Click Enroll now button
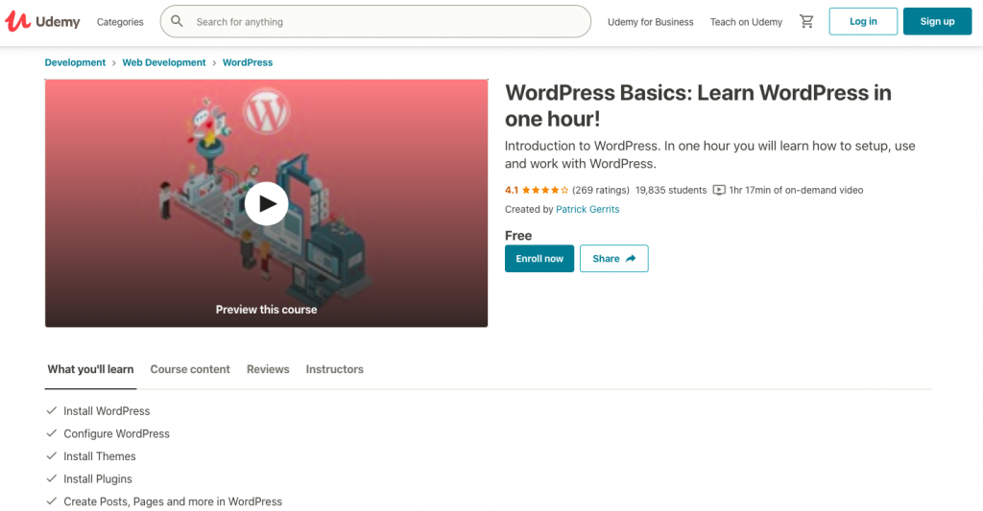 [539, 259]
